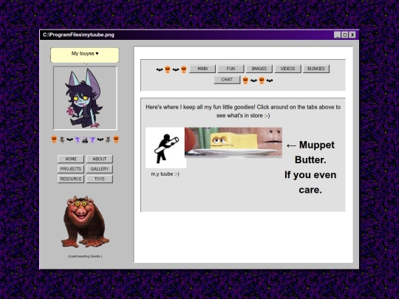Viewport: 399px width, 299px height.
Task: Select the BLINKIES tab
Action: pyautogui.click(x=316, y=69)
